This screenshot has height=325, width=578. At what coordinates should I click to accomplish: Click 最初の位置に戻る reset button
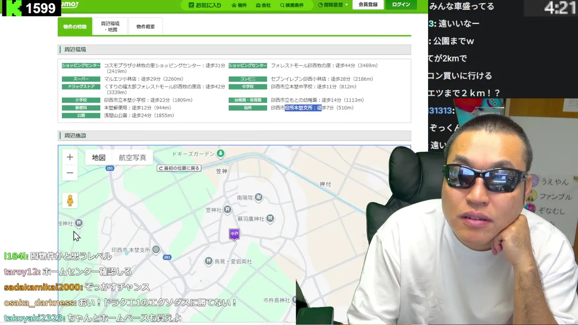(x=179, y=168)
